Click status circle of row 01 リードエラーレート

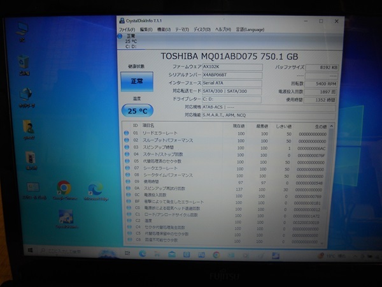[x=127, y=133]
